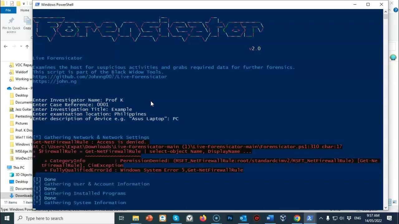Screen dimensions: 399x224
Task: Select VOC Repay folder in sidebar
Action: (21, 65)
